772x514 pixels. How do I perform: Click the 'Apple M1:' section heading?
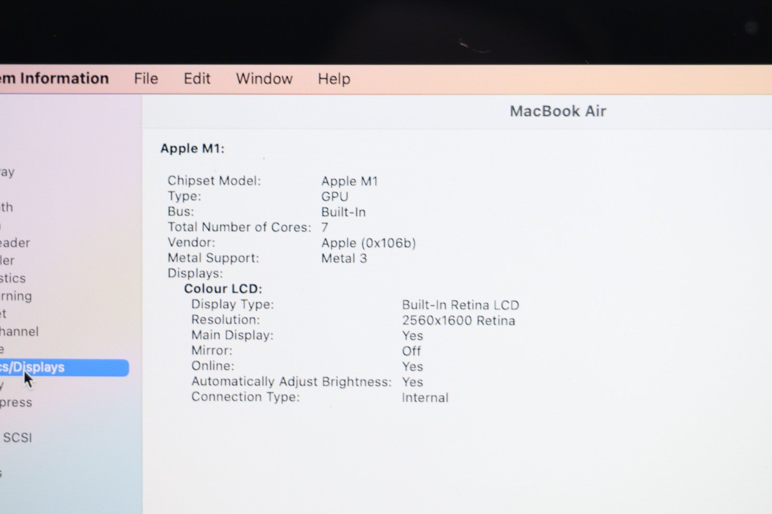tap(193, 149)
